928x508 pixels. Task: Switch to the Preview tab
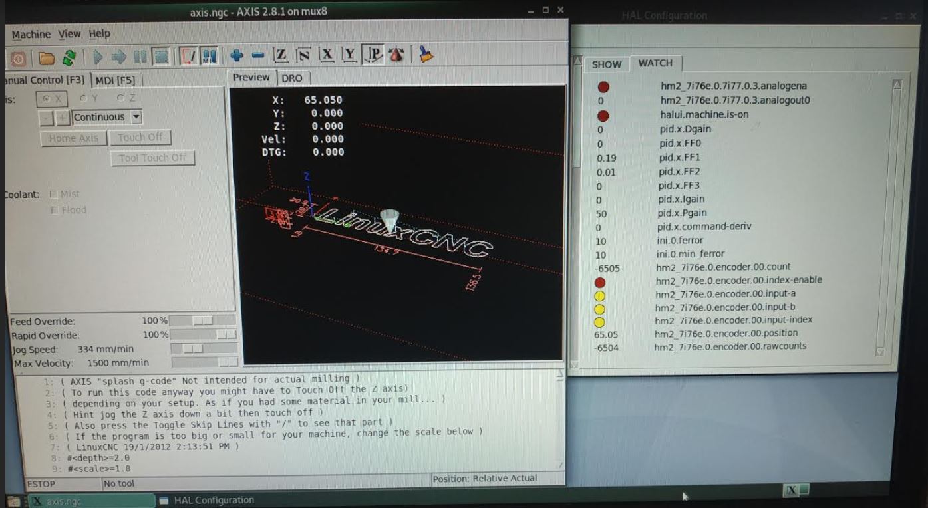click(251, 77)
